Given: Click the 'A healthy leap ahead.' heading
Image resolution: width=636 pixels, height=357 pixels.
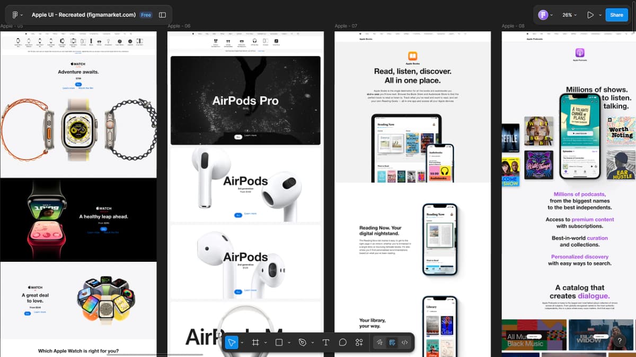Looking at the screenshot, I should pos(104,216).
